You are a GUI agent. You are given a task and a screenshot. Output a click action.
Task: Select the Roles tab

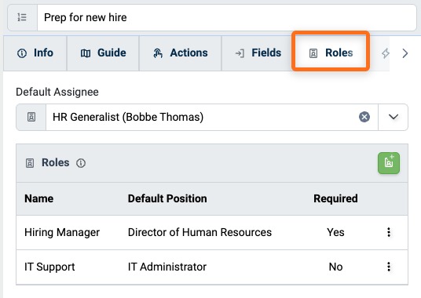point(331,53)
